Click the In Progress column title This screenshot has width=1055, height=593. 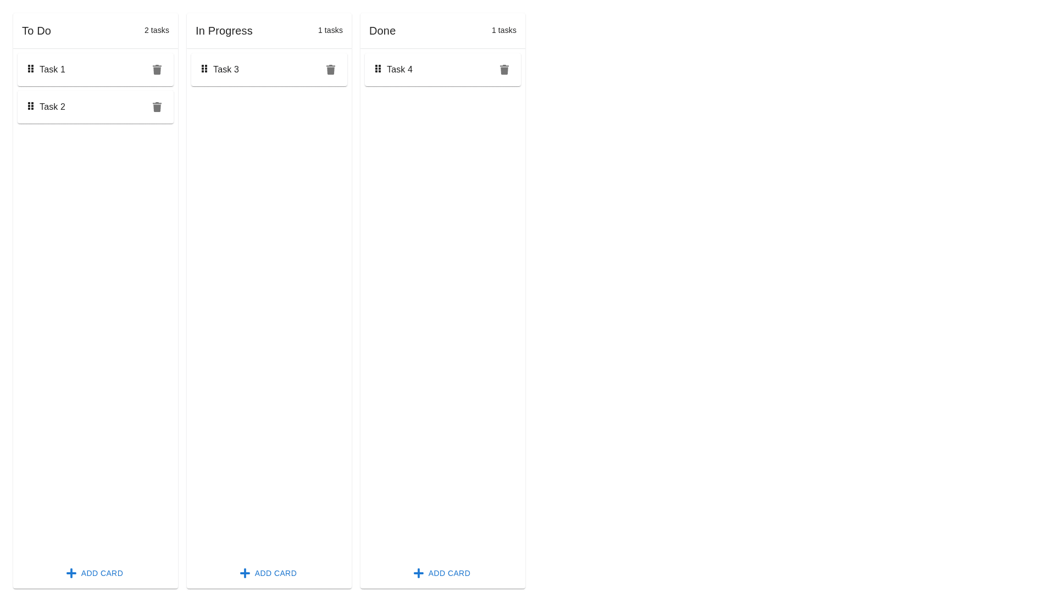point(224,31)
